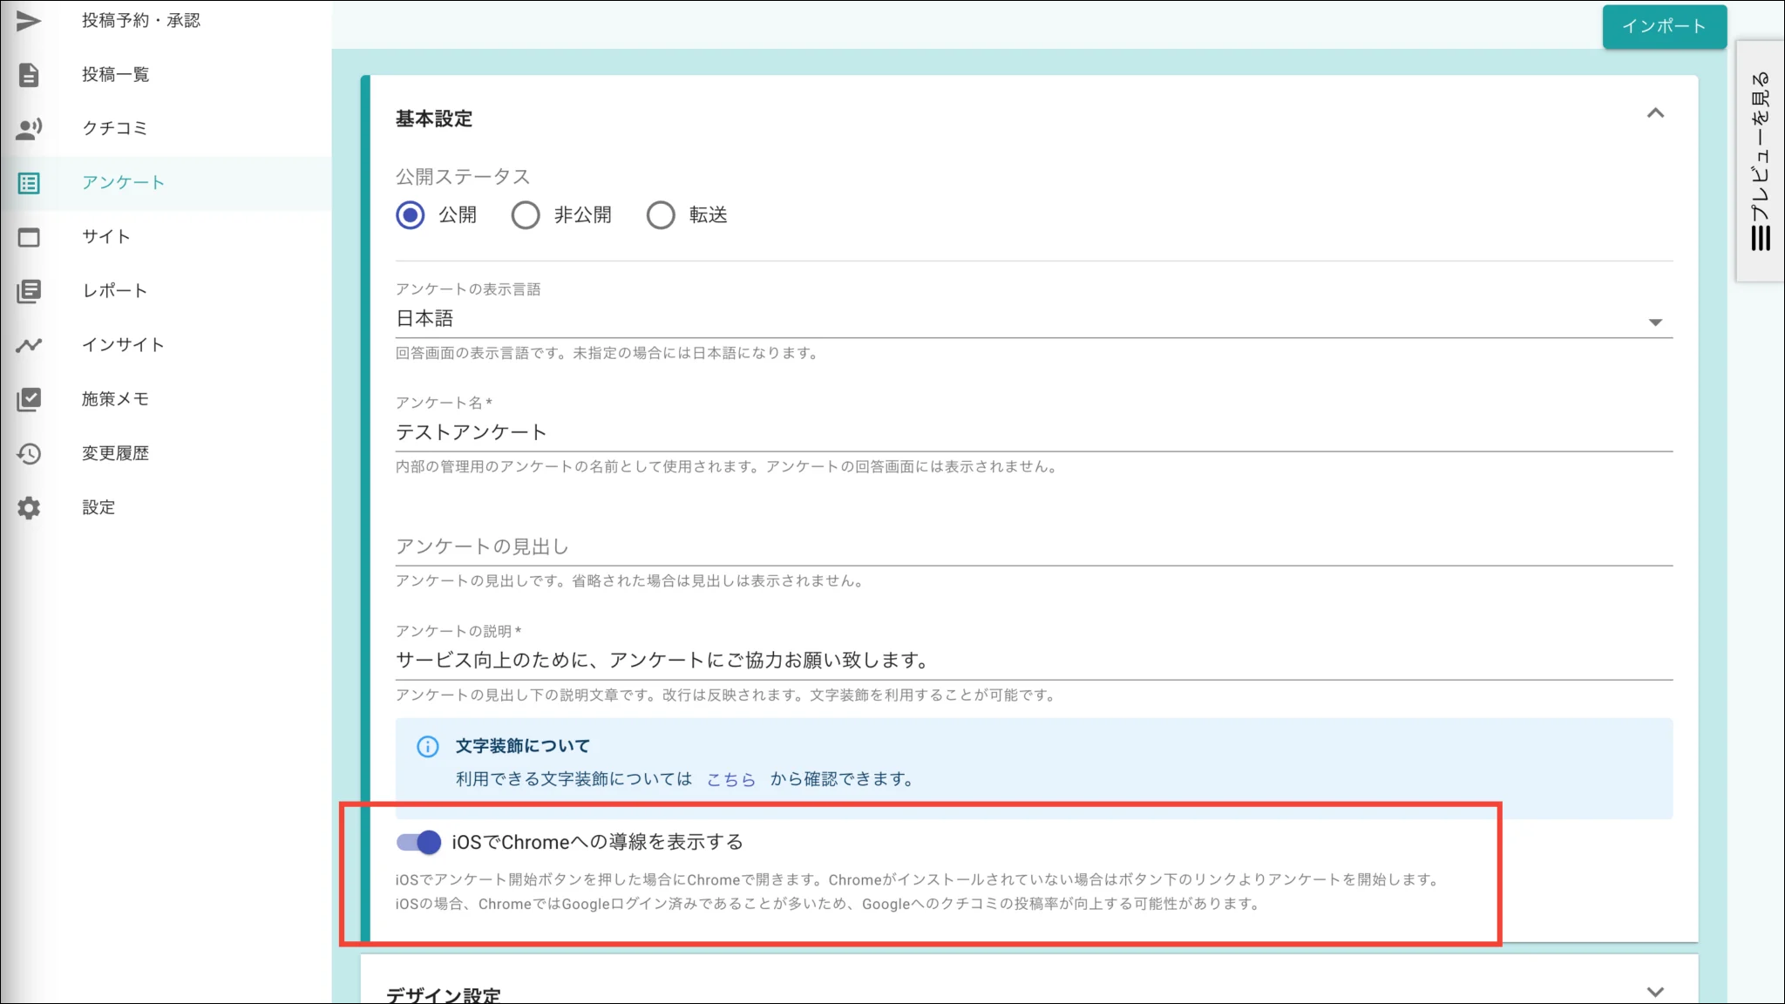
Task: View 変更履歴 in the sidebar
Action: point(166,453)
